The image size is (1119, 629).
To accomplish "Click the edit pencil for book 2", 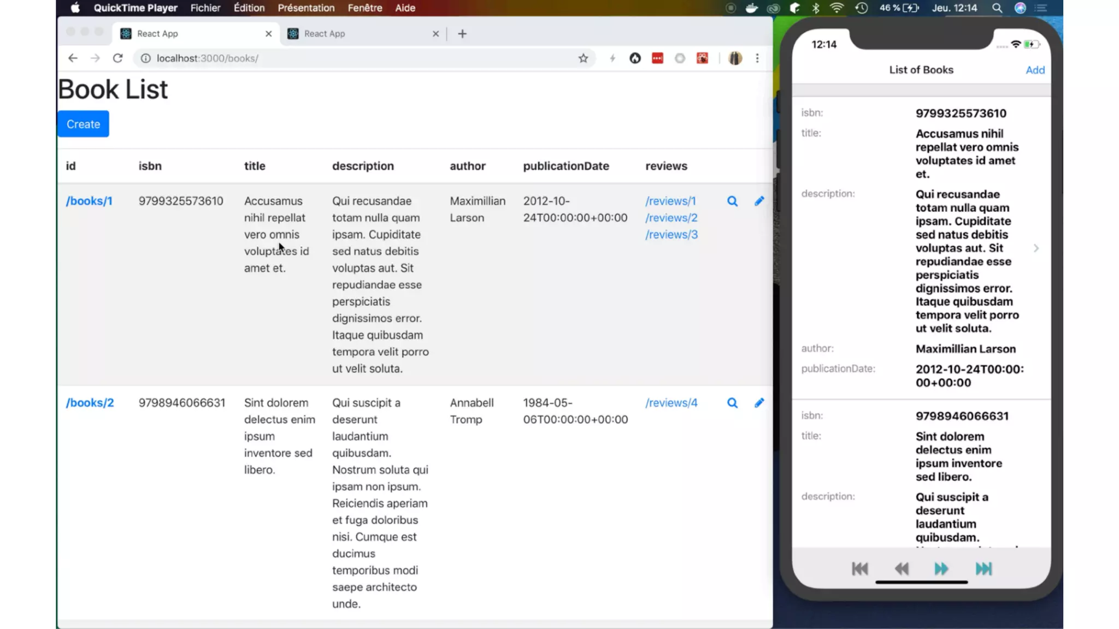I will tap(759, 403).
